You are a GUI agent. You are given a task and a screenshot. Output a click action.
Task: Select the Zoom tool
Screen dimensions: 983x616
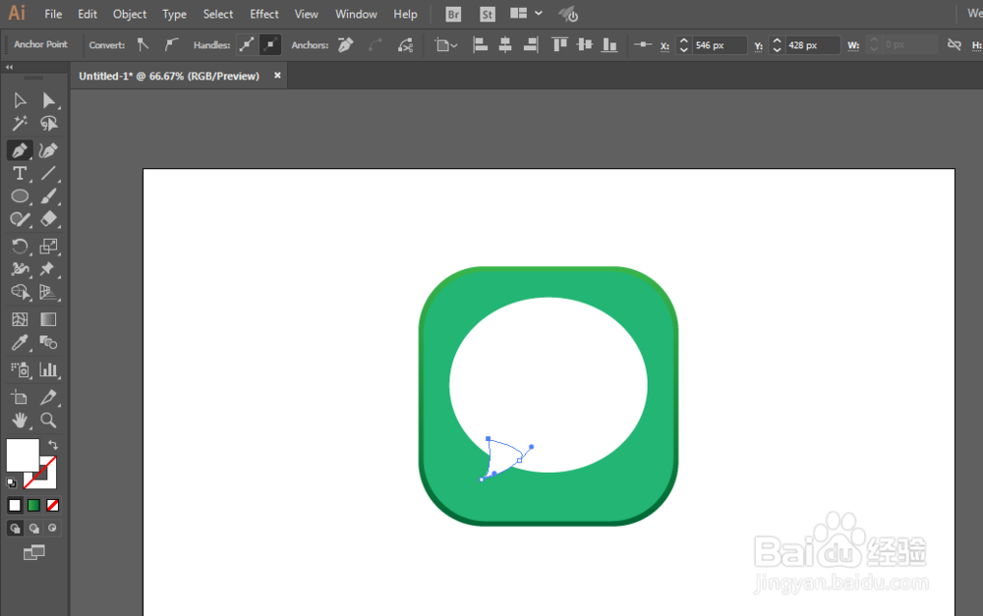click(48, 420)
